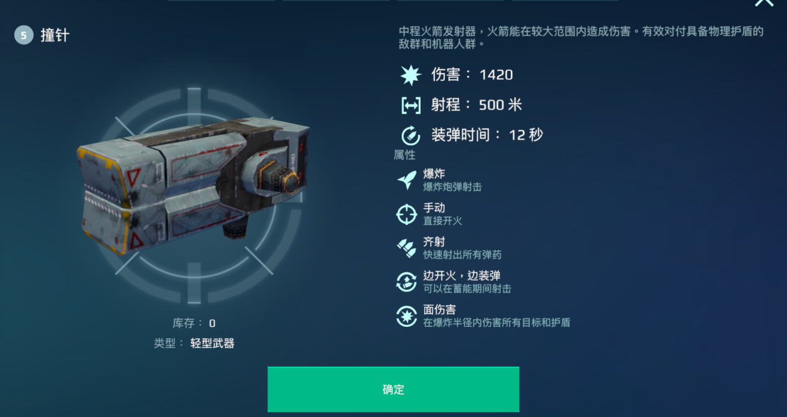Select the 面伤害 area damage icon

coord(407,316)
